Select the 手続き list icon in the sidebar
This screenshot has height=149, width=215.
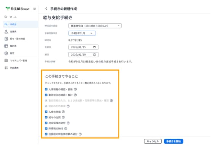click(x=6, y=24)
